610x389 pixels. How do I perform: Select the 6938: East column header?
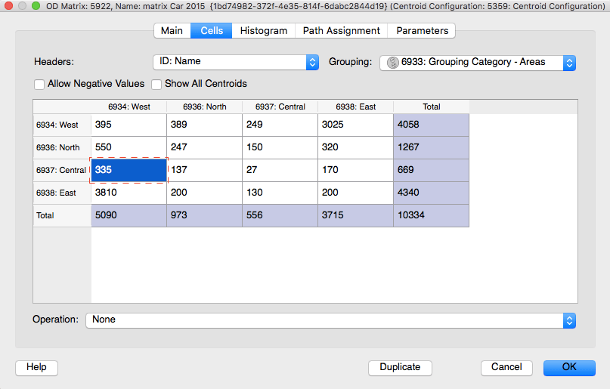coord(355,107)
